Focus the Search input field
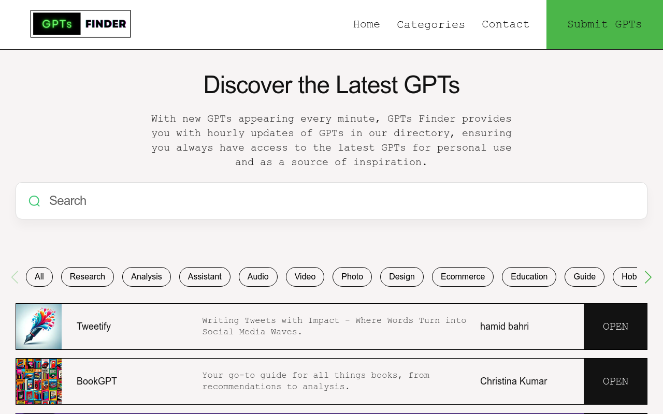The image size is (663, 414). click(x=331, y=201)
